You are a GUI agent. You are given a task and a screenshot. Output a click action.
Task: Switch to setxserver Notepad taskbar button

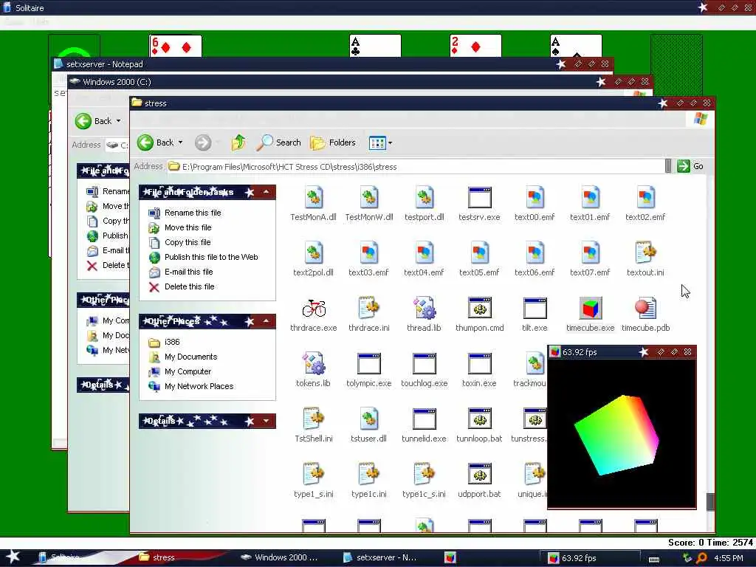[x=382, y=557]
